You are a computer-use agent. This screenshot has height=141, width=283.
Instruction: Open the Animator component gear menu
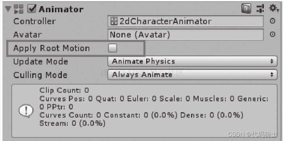[x=274, y=8]
